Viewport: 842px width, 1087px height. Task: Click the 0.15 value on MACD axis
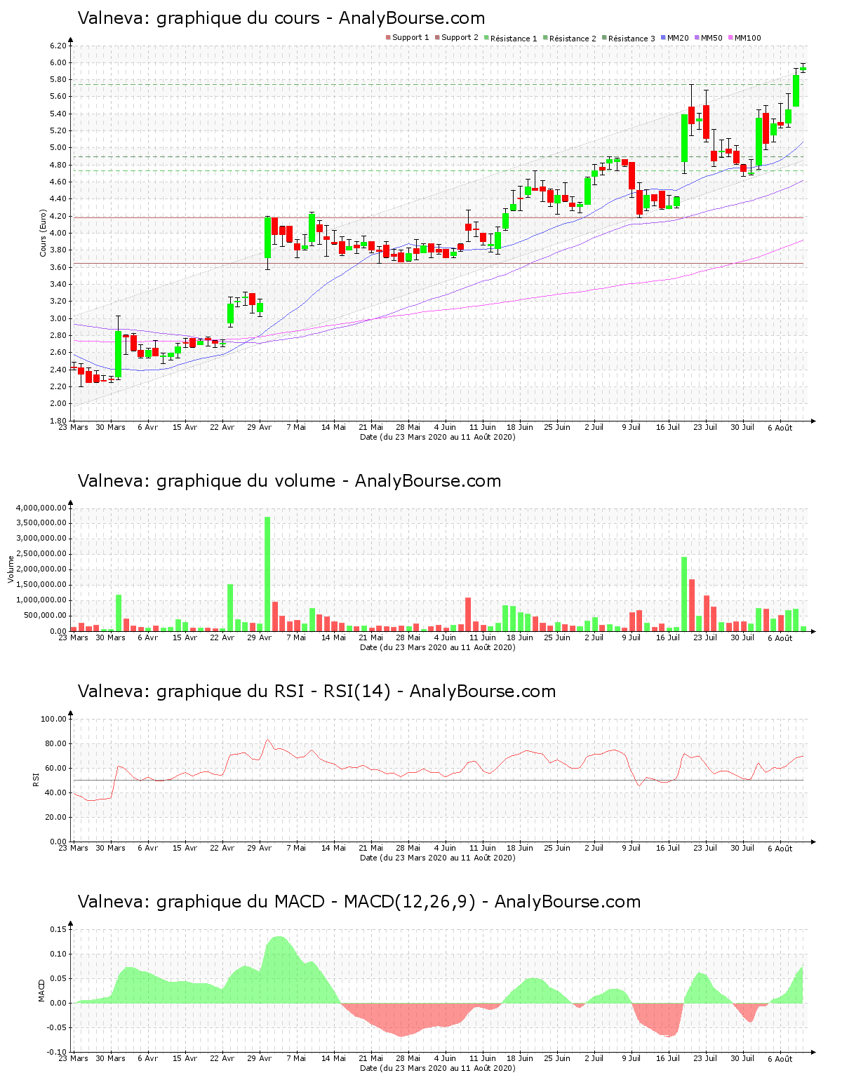point(59,929)
